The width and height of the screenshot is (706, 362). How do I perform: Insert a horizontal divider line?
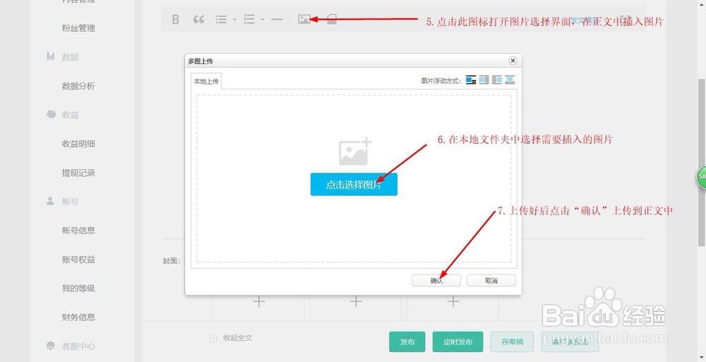(x=277, y=19)
